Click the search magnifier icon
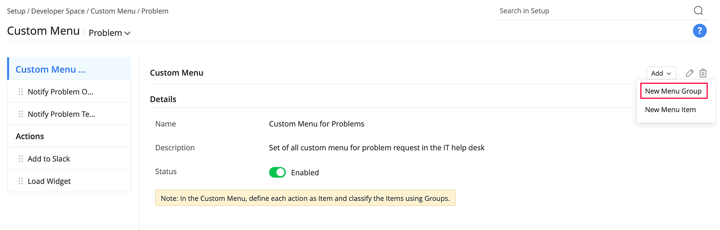The height and width of the screenshot is (230, 720). (x=698, y=11)
